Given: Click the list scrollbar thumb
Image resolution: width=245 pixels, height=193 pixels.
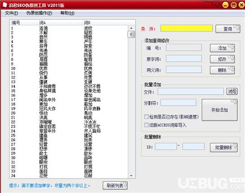Looking at the screenshot, I should coord(131,34).
